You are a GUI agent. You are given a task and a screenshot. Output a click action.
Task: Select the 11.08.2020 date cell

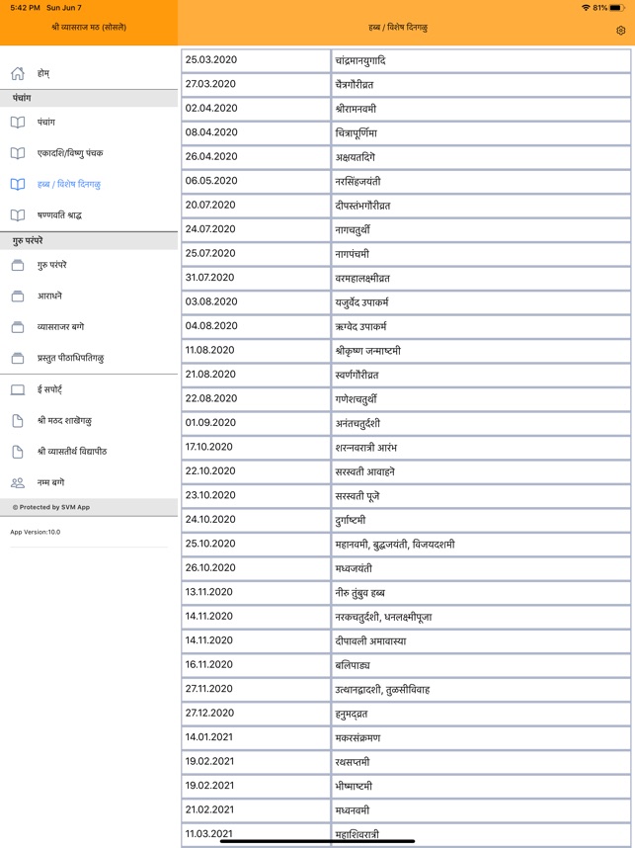256,351
